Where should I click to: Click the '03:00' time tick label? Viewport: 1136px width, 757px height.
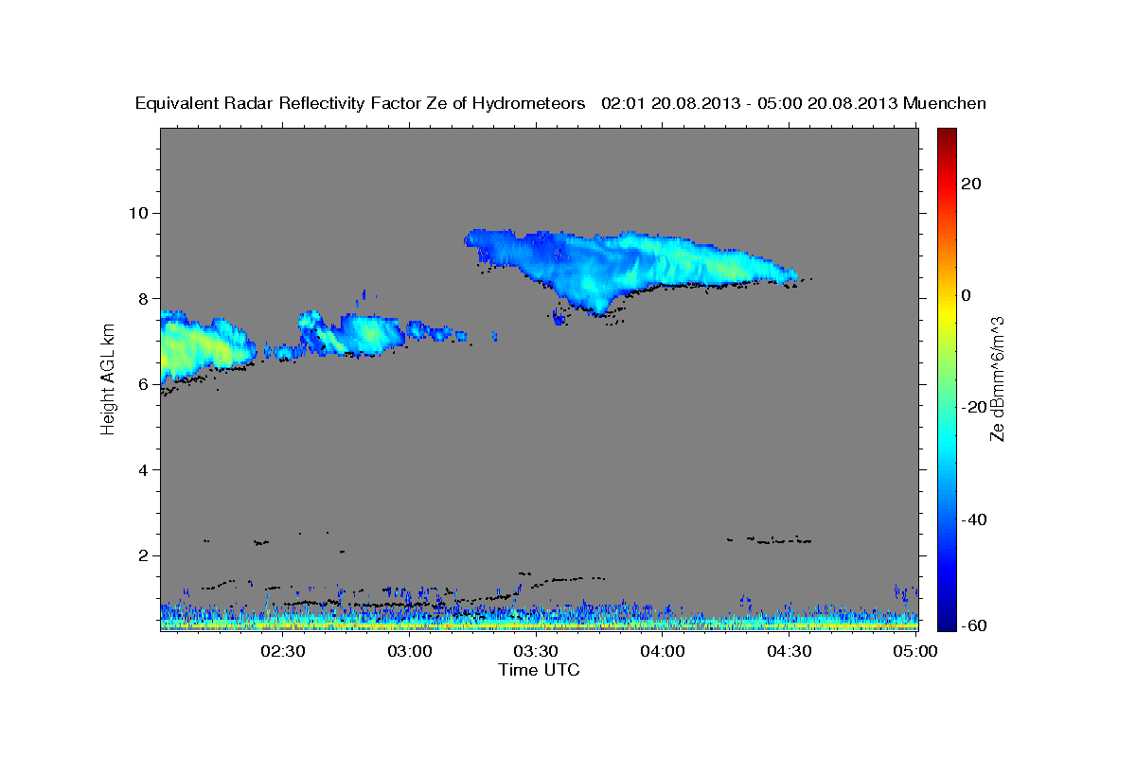tap(411, 651)
